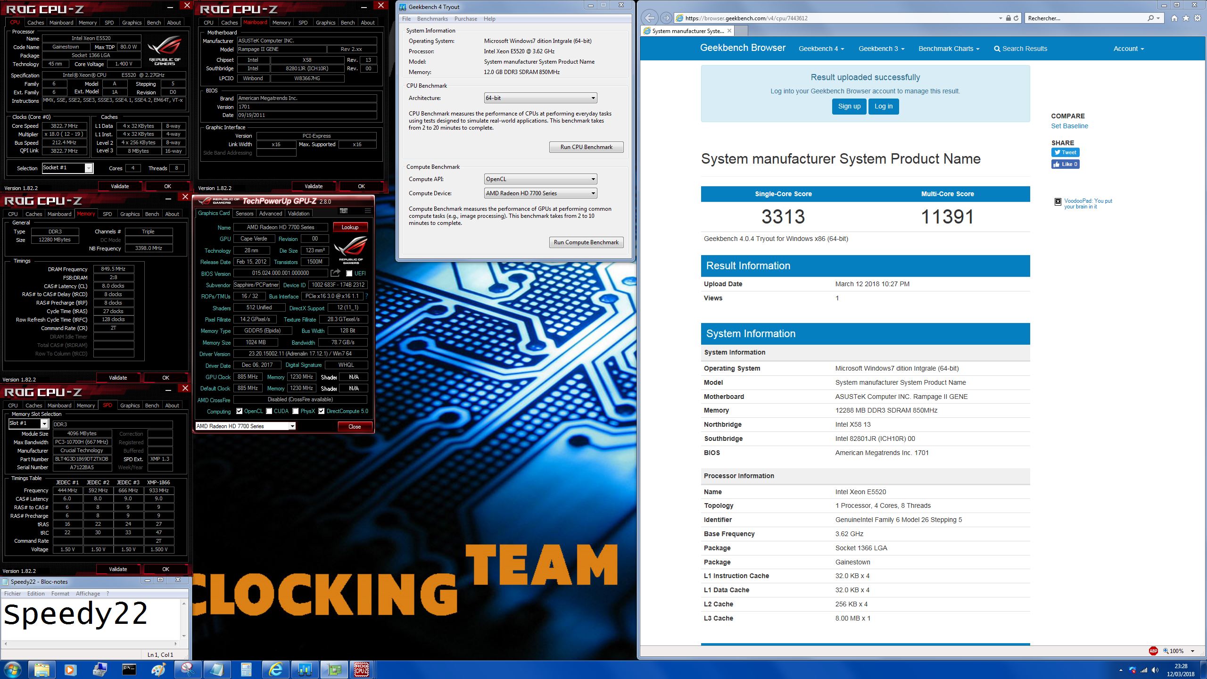Open the Compute API OpenCL dropdown

(540, 179)
